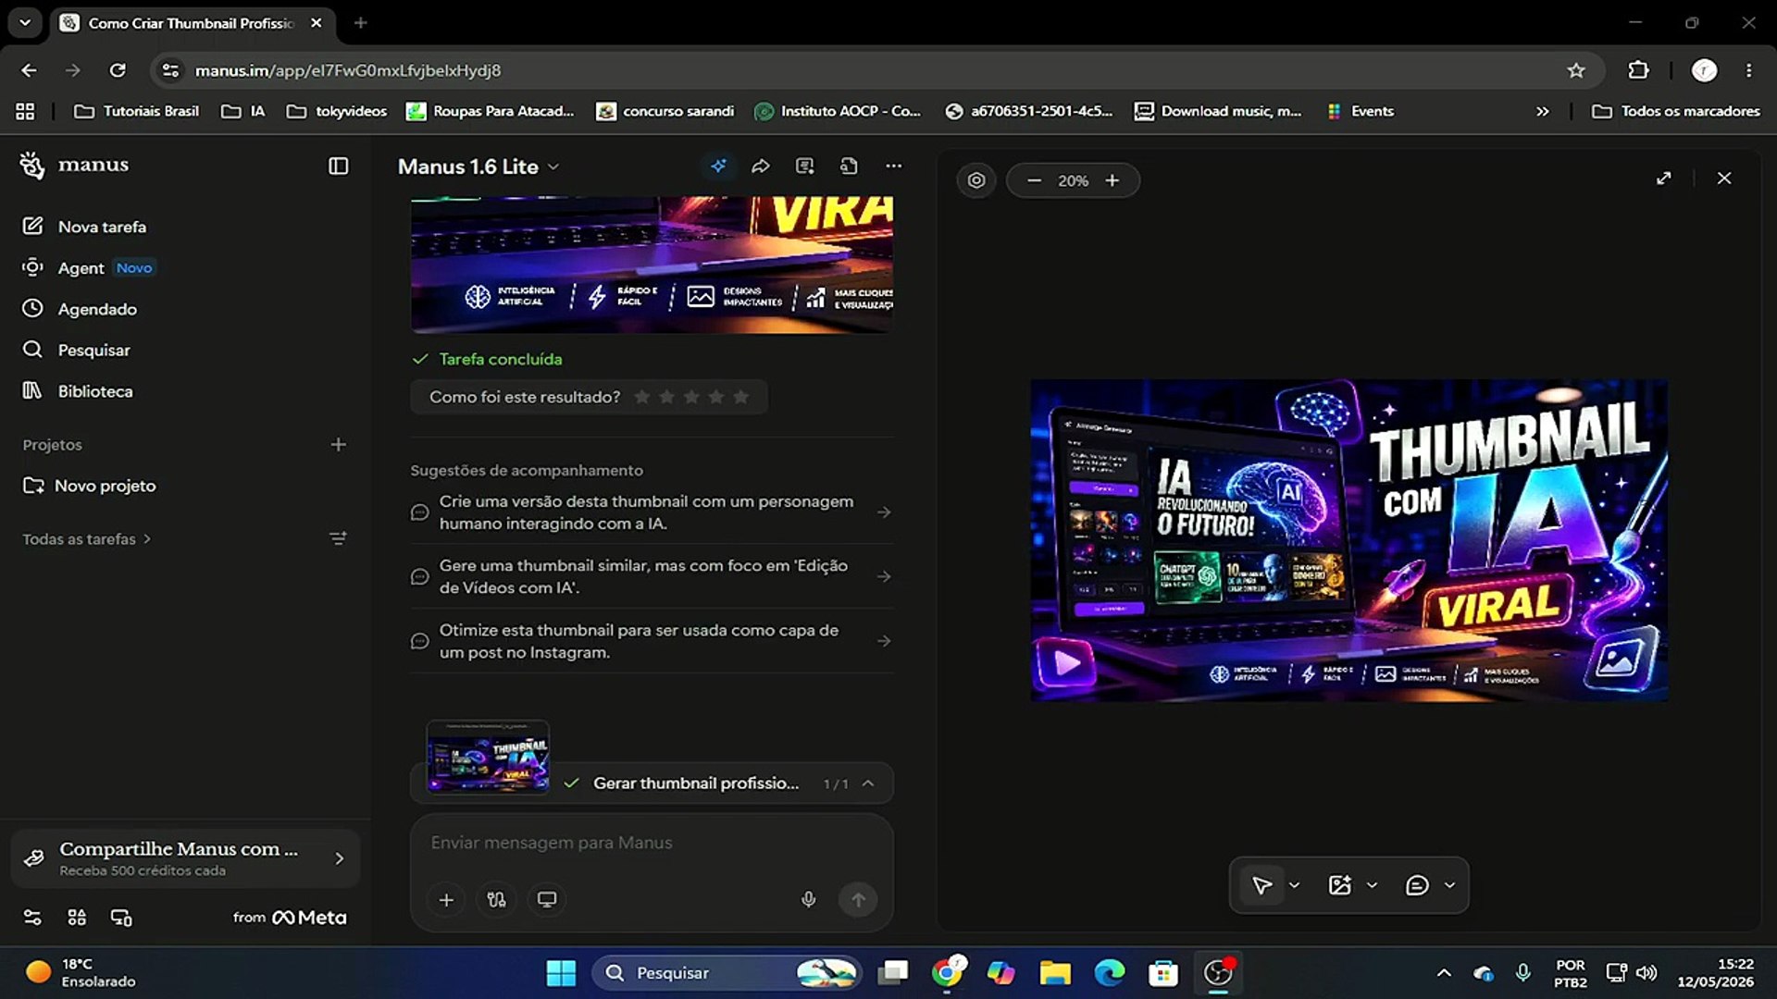Viewport: 1777px width, 999px height.
Task: Toggle the Manus sidebar panel icon
Action: [x=338, y=166]
